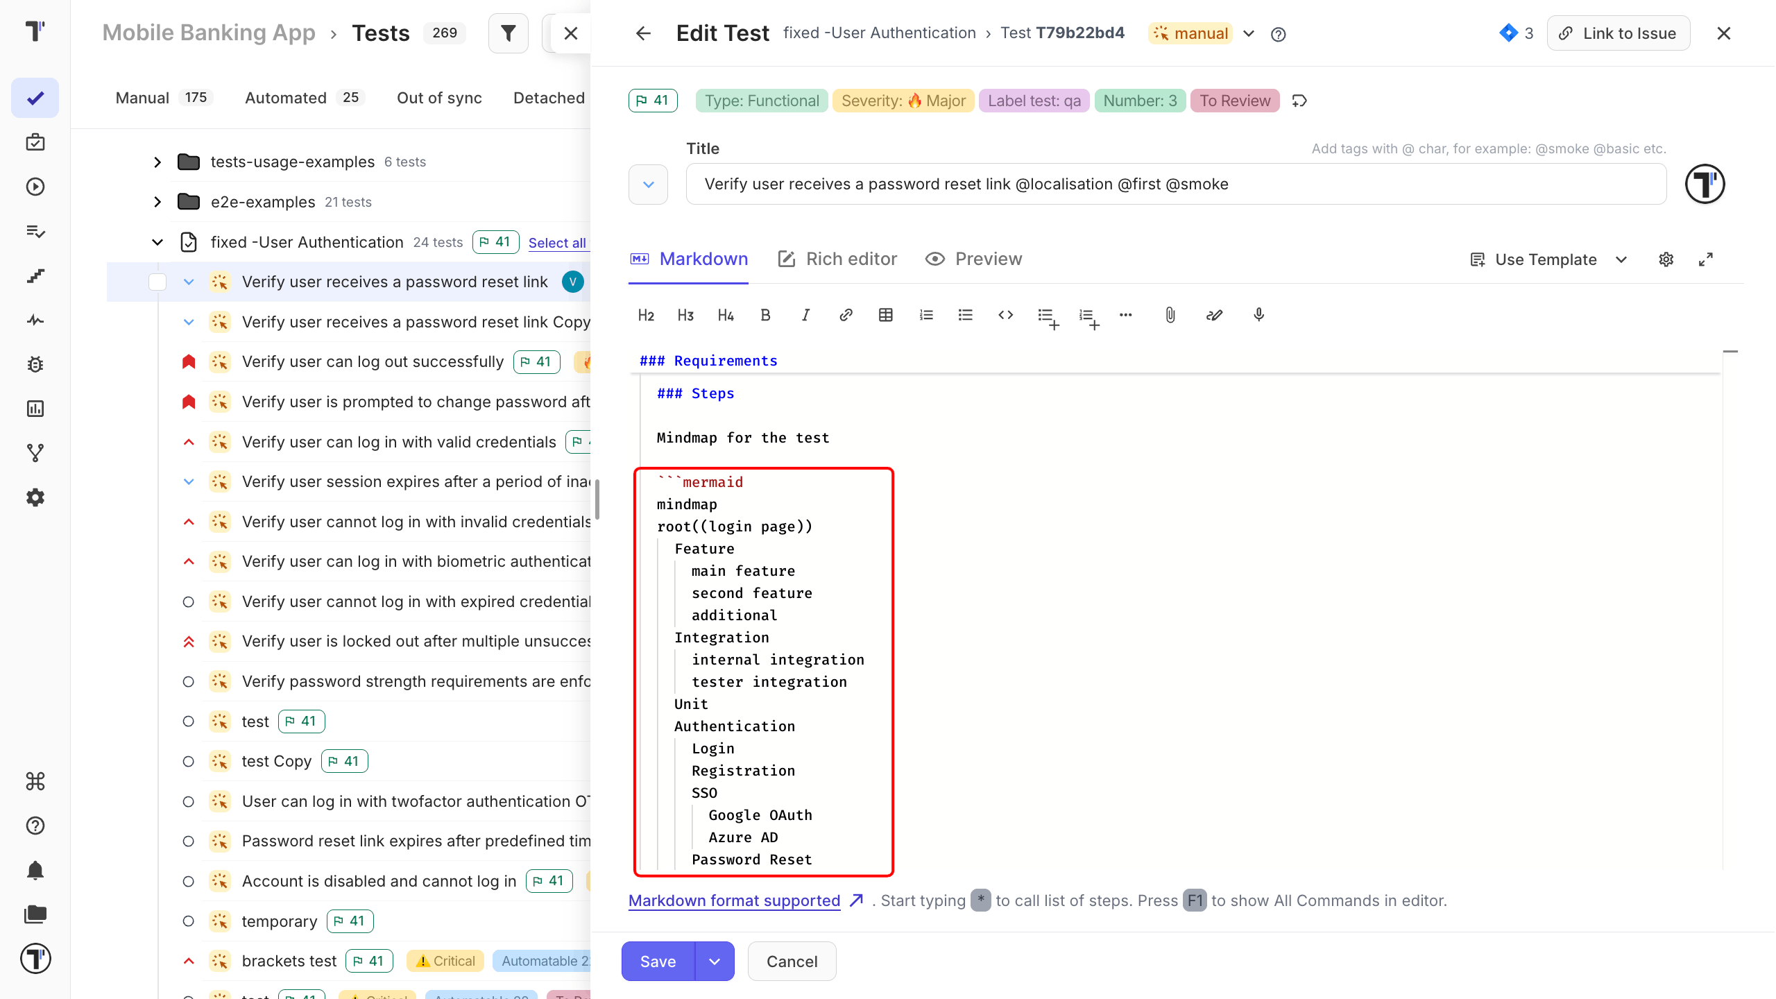Screen dimensions: 1776x999
Task: Insert an H2 heading in the editor
Action: point(646,316)
